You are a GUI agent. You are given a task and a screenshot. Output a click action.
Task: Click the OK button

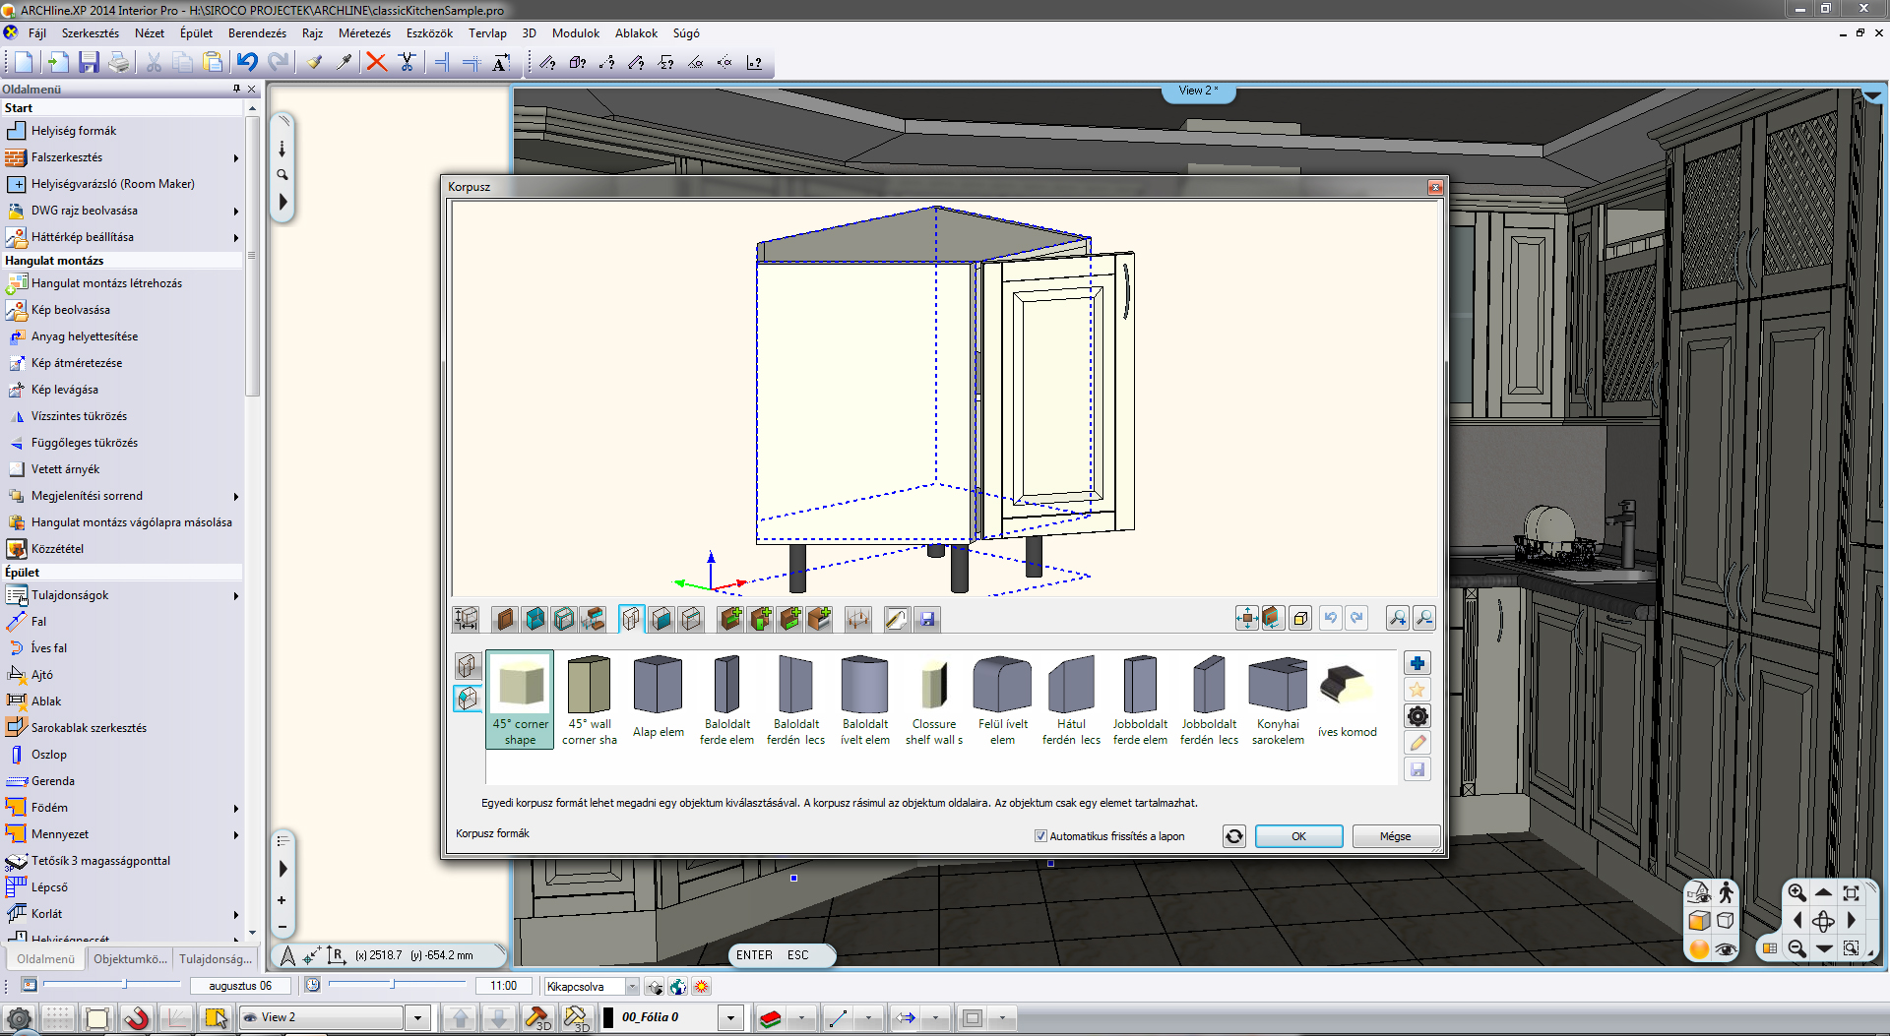tap(1298, 836)
